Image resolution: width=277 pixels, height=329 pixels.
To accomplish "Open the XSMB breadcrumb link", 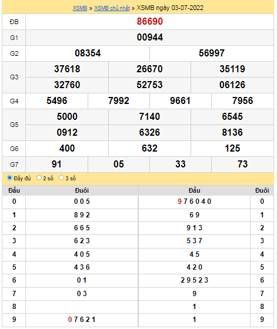I will click(80, 8).
